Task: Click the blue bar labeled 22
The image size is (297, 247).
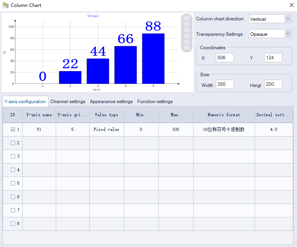Action: click(70, 77)
